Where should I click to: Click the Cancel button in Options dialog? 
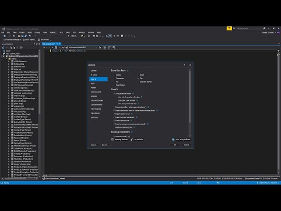[186, 145]
